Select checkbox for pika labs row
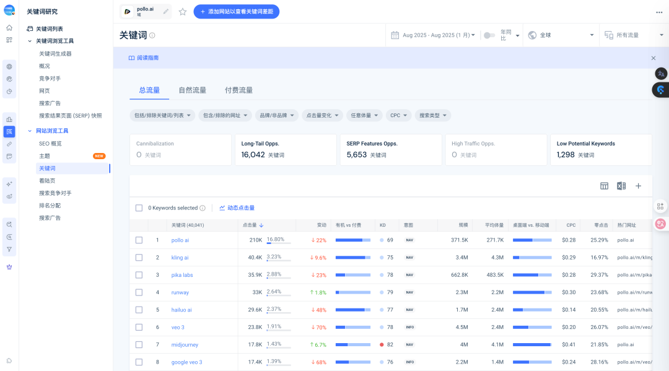The height and width of the screenshot is (371, 669). [x=139, y=275]
